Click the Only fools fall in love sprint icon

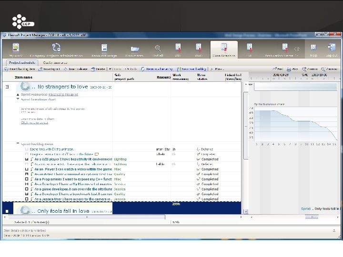(x=25, y=210)
